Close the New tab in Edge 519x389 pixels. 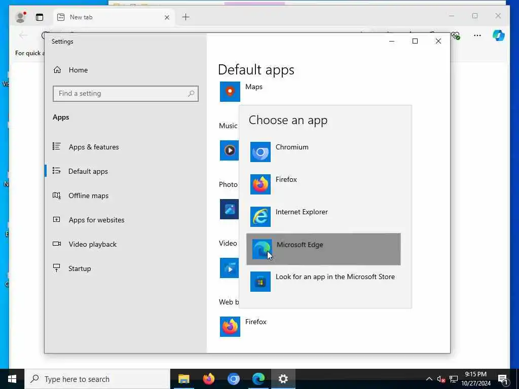(167, 17)
